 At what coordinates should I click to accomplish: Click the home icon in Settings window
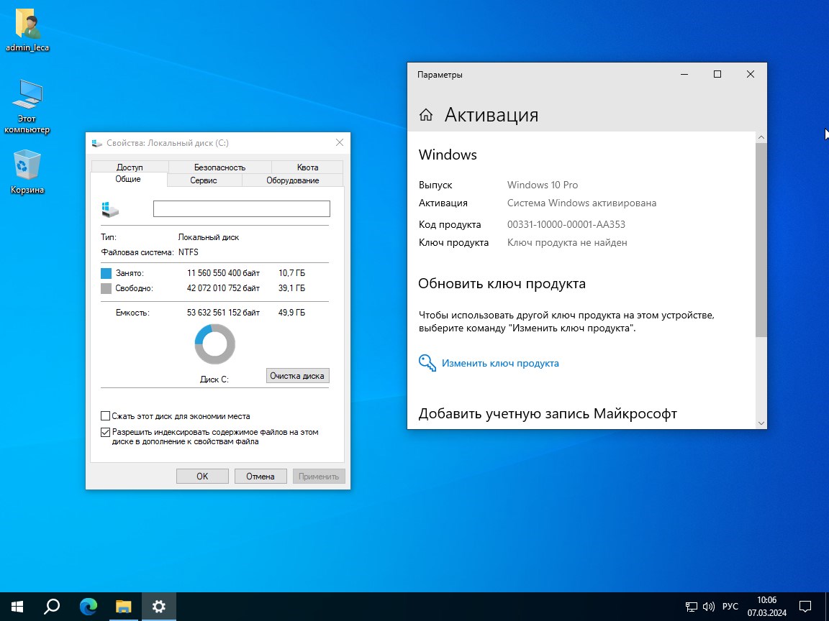pyautogui.click(x=426, y=115)
